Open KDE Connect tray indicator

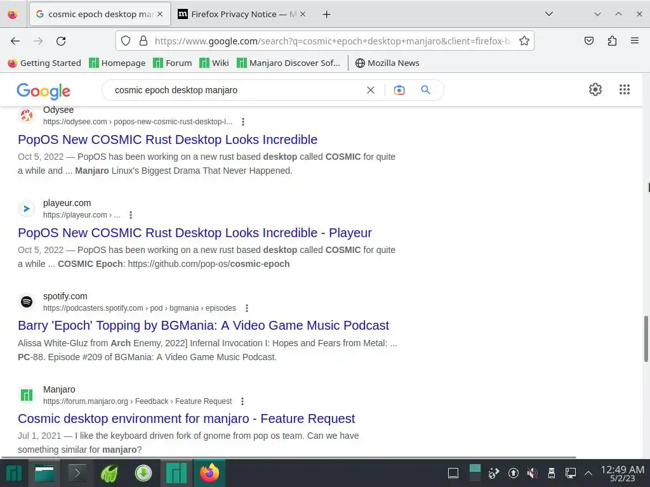point(493,473)
